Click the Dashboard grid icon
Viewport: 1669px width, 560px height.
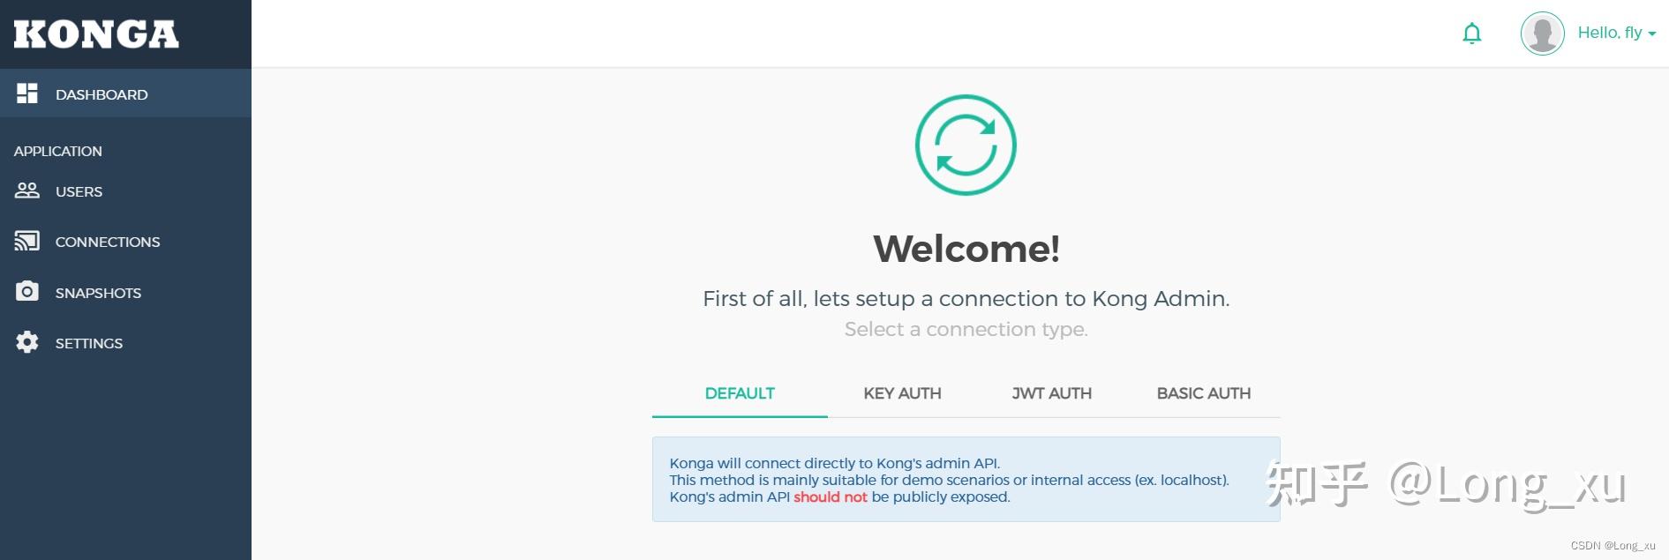coord(27,93)
